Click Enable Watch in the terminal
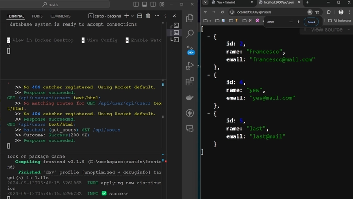This screenshot has width=353, height=199. point(146,40)
